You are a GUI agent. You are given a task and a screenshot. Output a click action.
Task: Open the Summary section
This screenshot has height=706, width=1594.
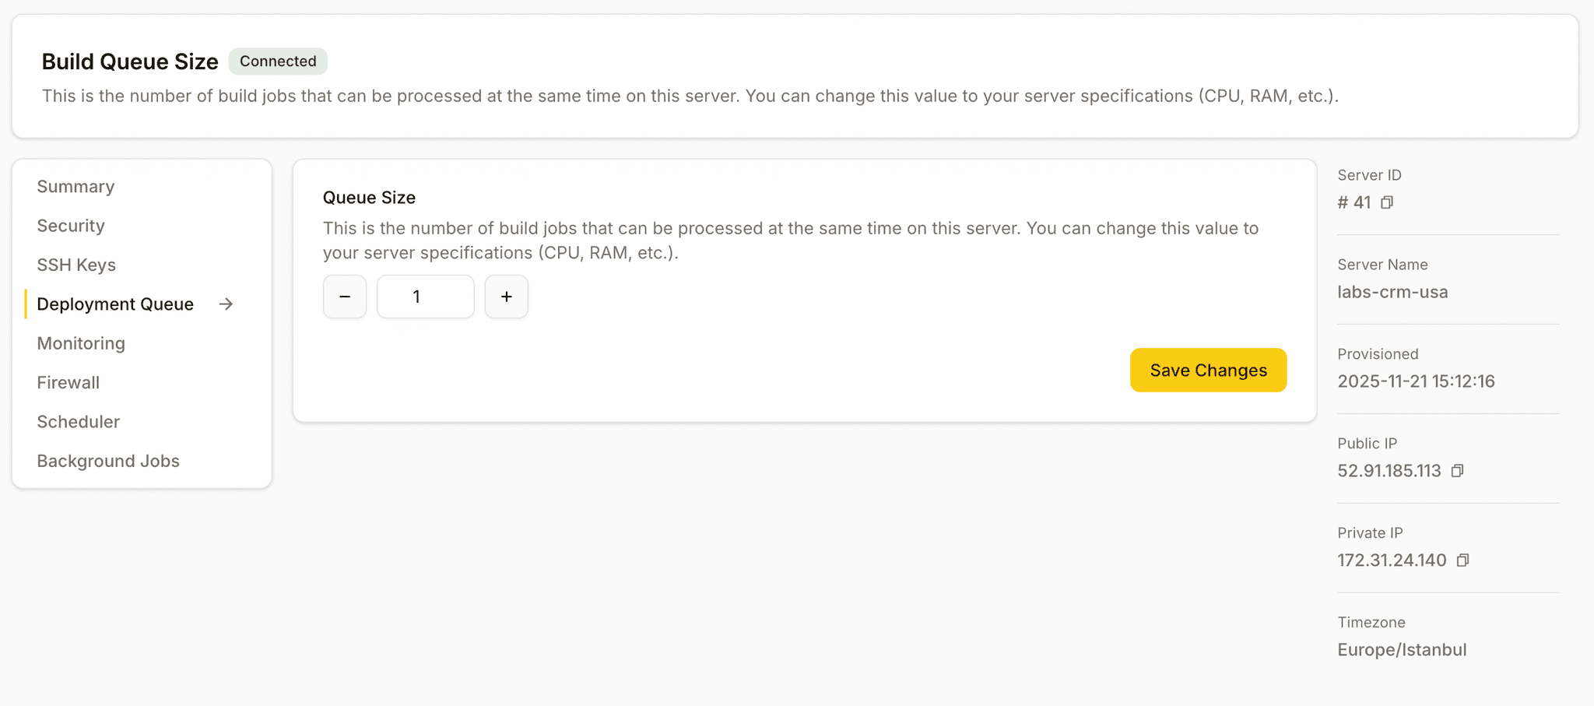75,187
